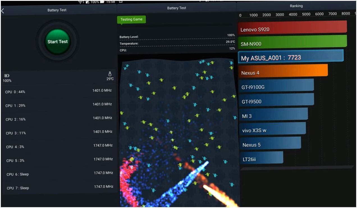The height and width of the screenshot is (208, 357).
Task: Click the green Start Test button
Action: 58,41
